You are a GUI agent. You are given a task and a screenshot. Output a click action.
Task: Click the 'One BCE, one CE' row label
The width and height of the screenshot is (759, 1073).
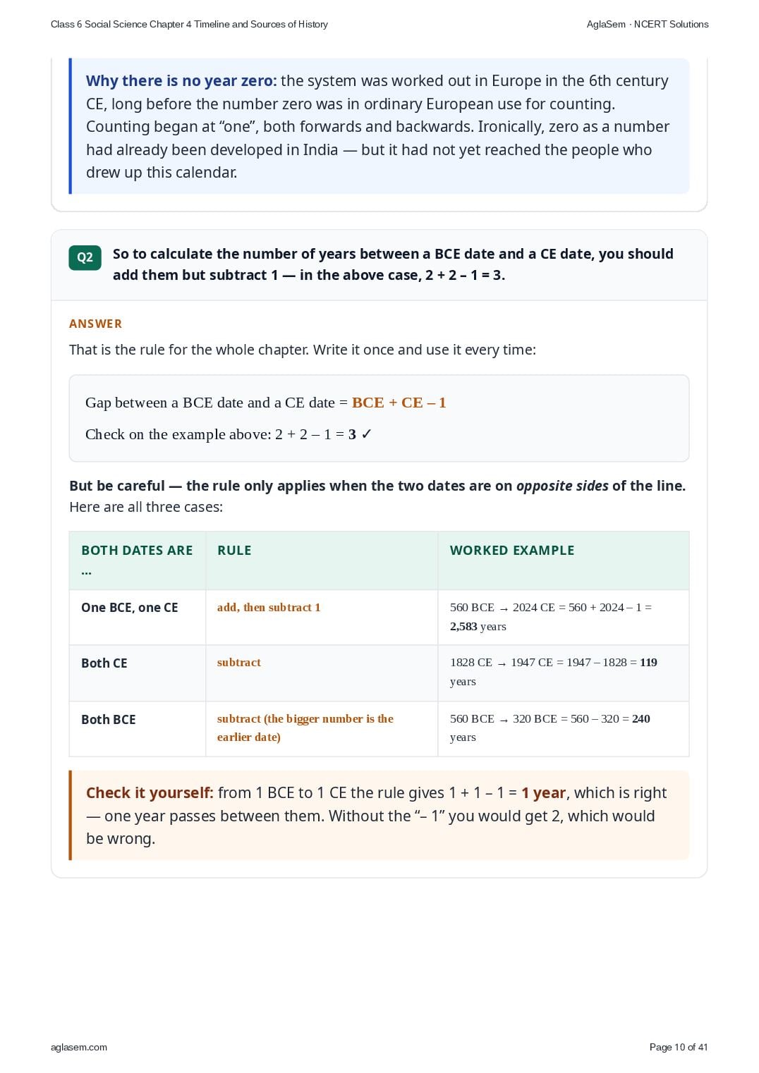(x=130, y=608)
